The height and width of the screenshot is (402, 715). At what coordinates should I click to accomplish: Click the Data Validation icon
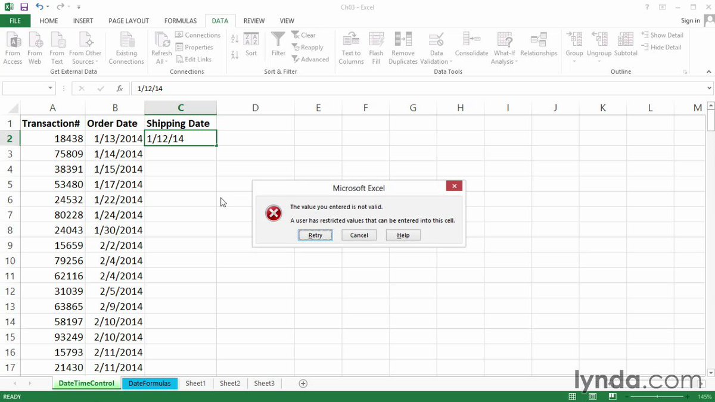437,40
